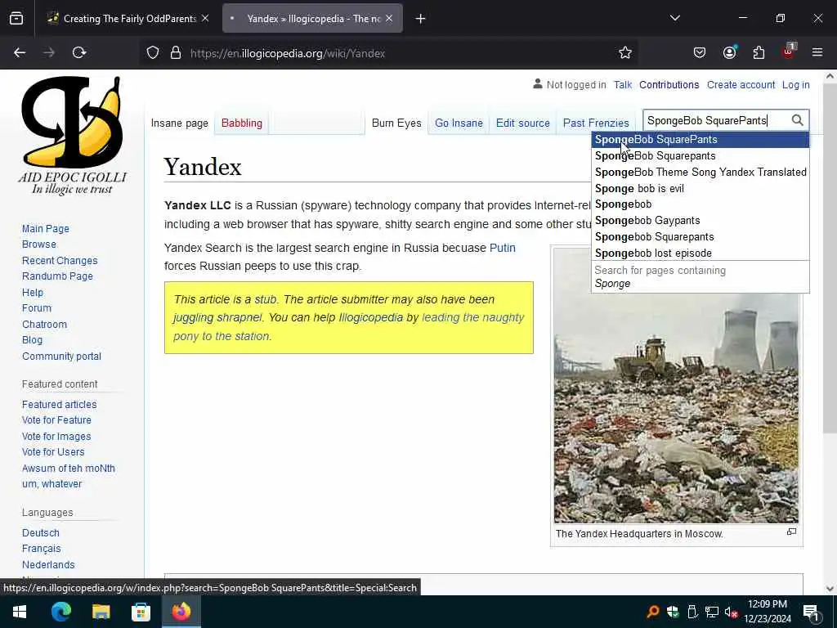Viewport: 837px width, 628px height.
Task: Switch to Creating The Fairly OddParents tab
Action: [128, 19]
